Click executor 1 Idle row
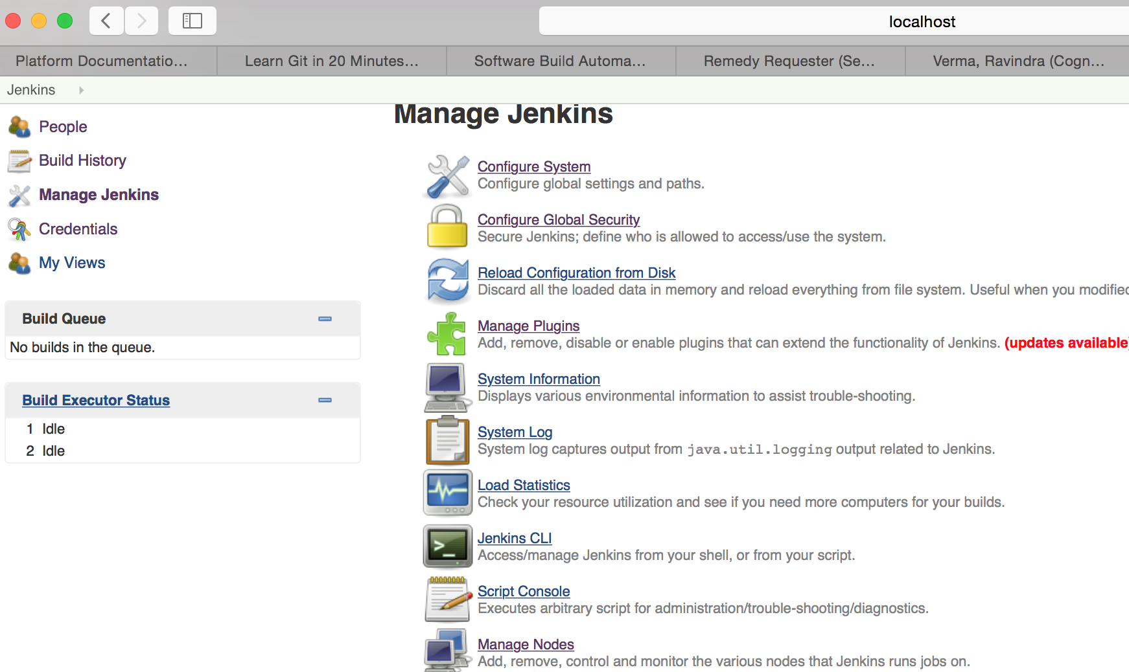1129x672 pixels. coord(183,429)
